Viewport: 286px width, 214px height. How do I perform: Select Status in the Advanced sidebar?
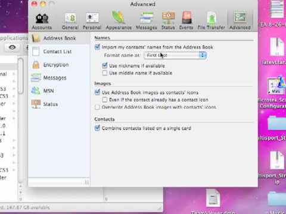pos(59,104)
